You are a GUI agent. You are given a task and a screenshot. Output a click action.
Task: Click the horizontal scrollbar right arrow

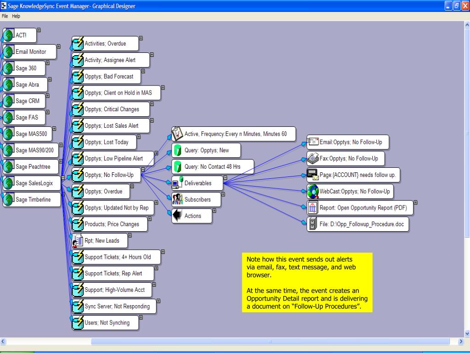pos(461,342)
